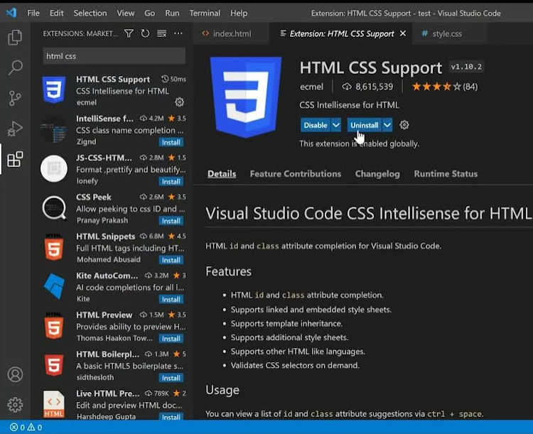Open the Changelog tab
This screenshot has width=533, height=434.
coord(377,174)
